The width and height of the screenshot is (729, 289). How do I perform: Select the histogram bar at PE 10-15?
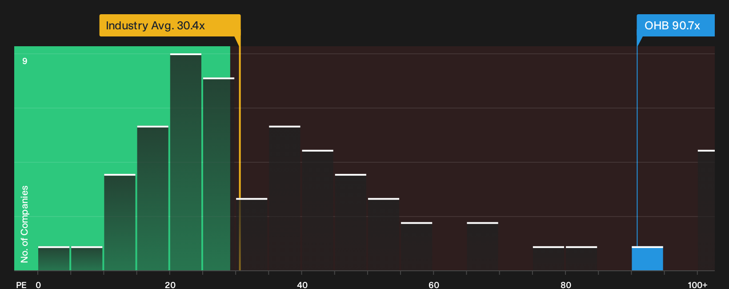(x=120, y=222)
